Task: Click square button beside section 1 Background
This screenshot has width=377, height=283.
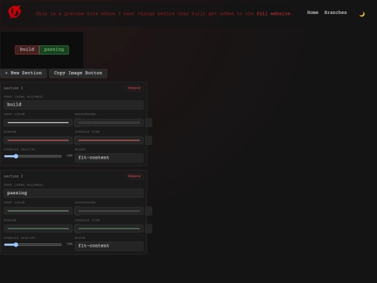Action: pos(149,122)
